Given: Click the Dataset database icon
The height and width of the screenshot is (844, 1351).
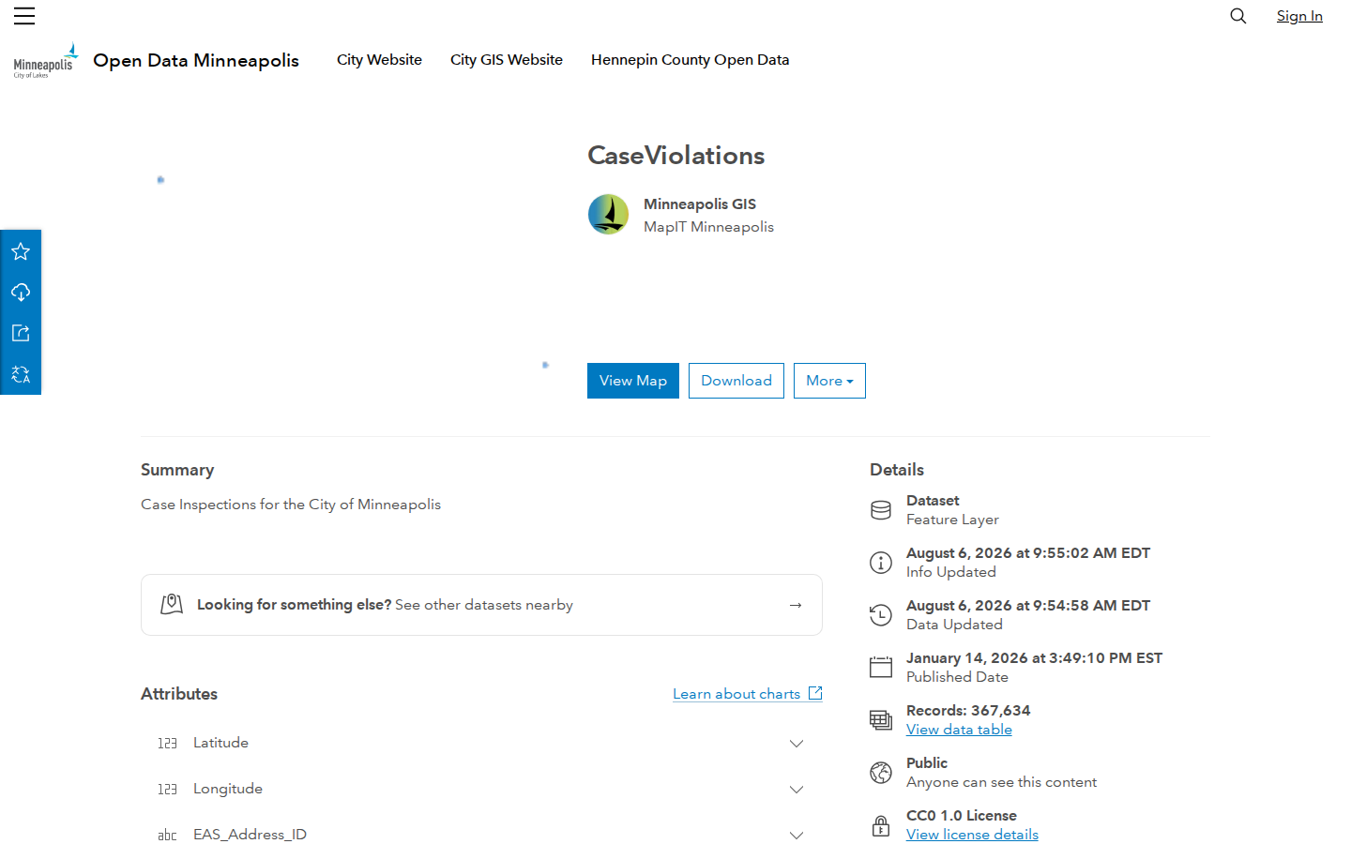Looking at the screenshot, I should tap(881, 510).
